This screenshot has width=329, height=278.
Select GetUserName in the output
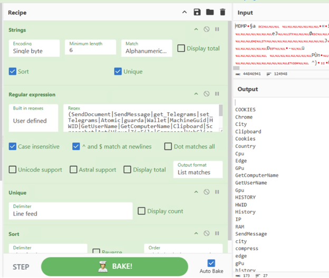(x=251, y=183)
